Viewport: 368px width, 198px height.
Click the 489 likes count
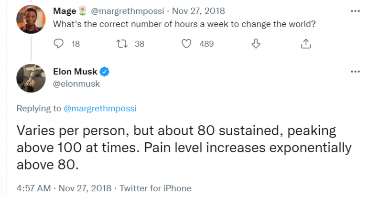click(x=206, y=44)
